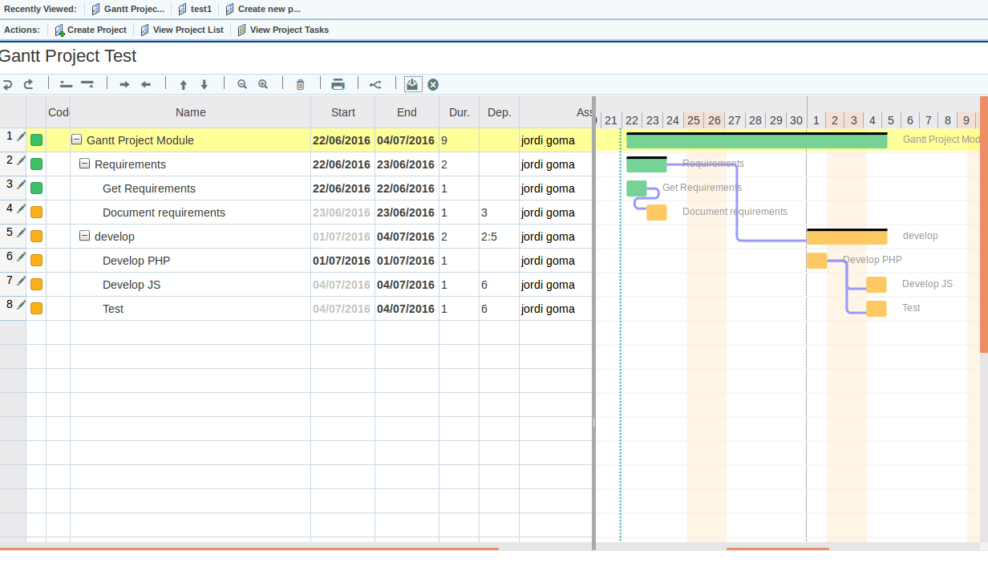
Task: Print the Gantt chart
Action: (338, 84)
